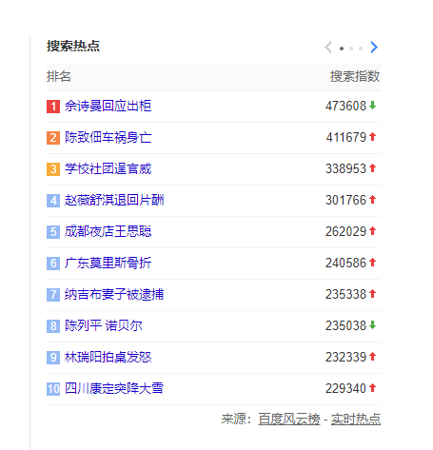
Task: Go to next page of hot searches
Action: click(x=374, y=48)
